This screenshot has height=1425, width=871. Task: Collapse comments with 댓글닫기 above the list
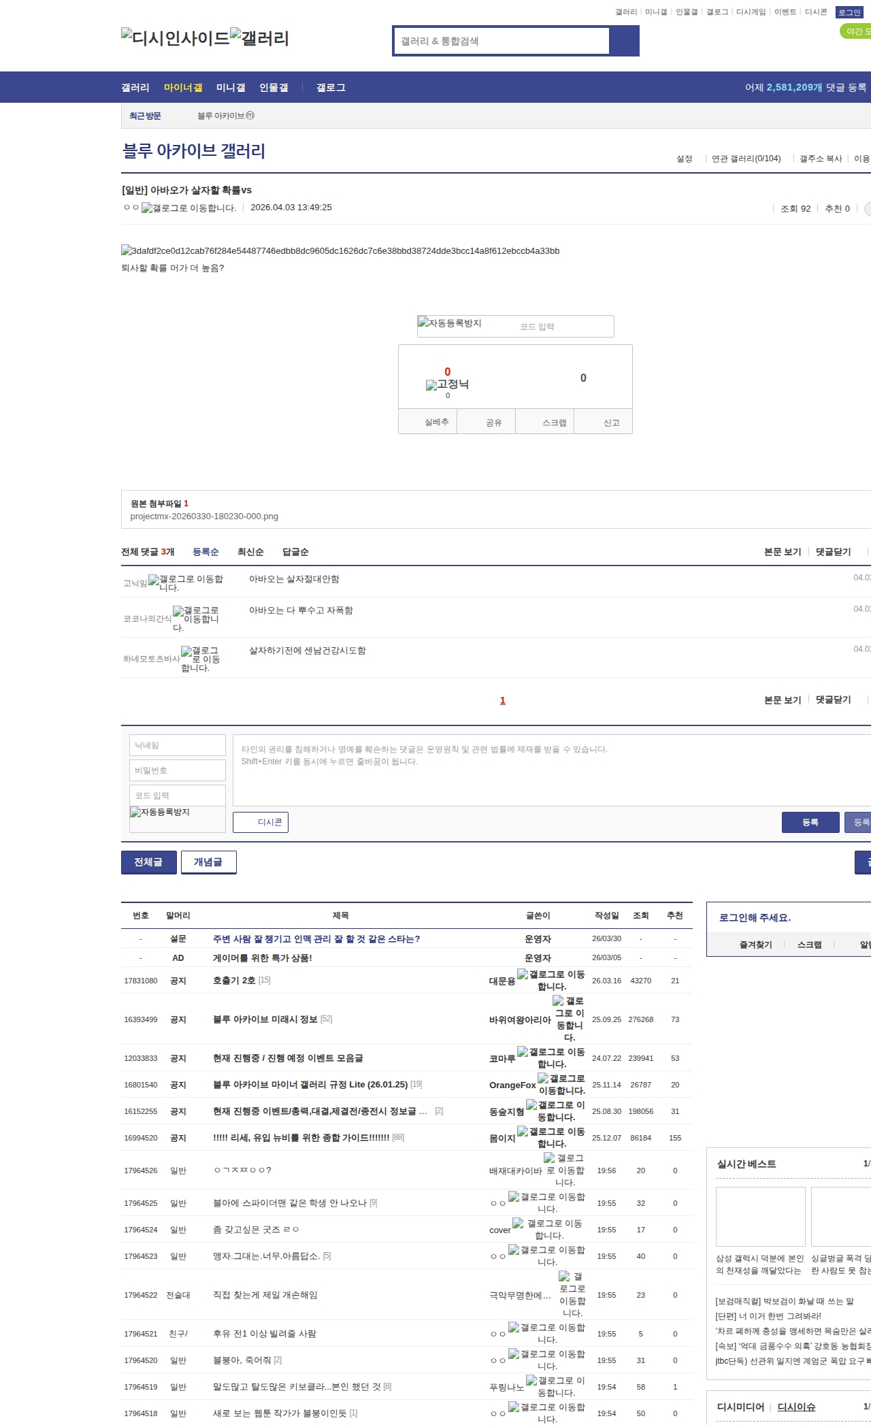click(833, 552)
